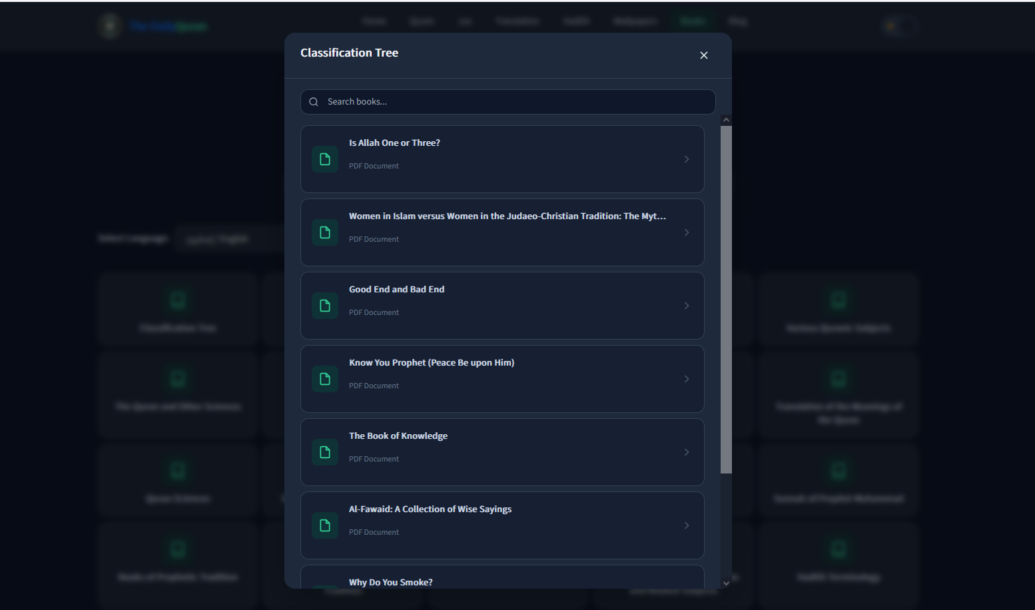Click PDF icon for Women in Islam versus Women

click(325, 232)
